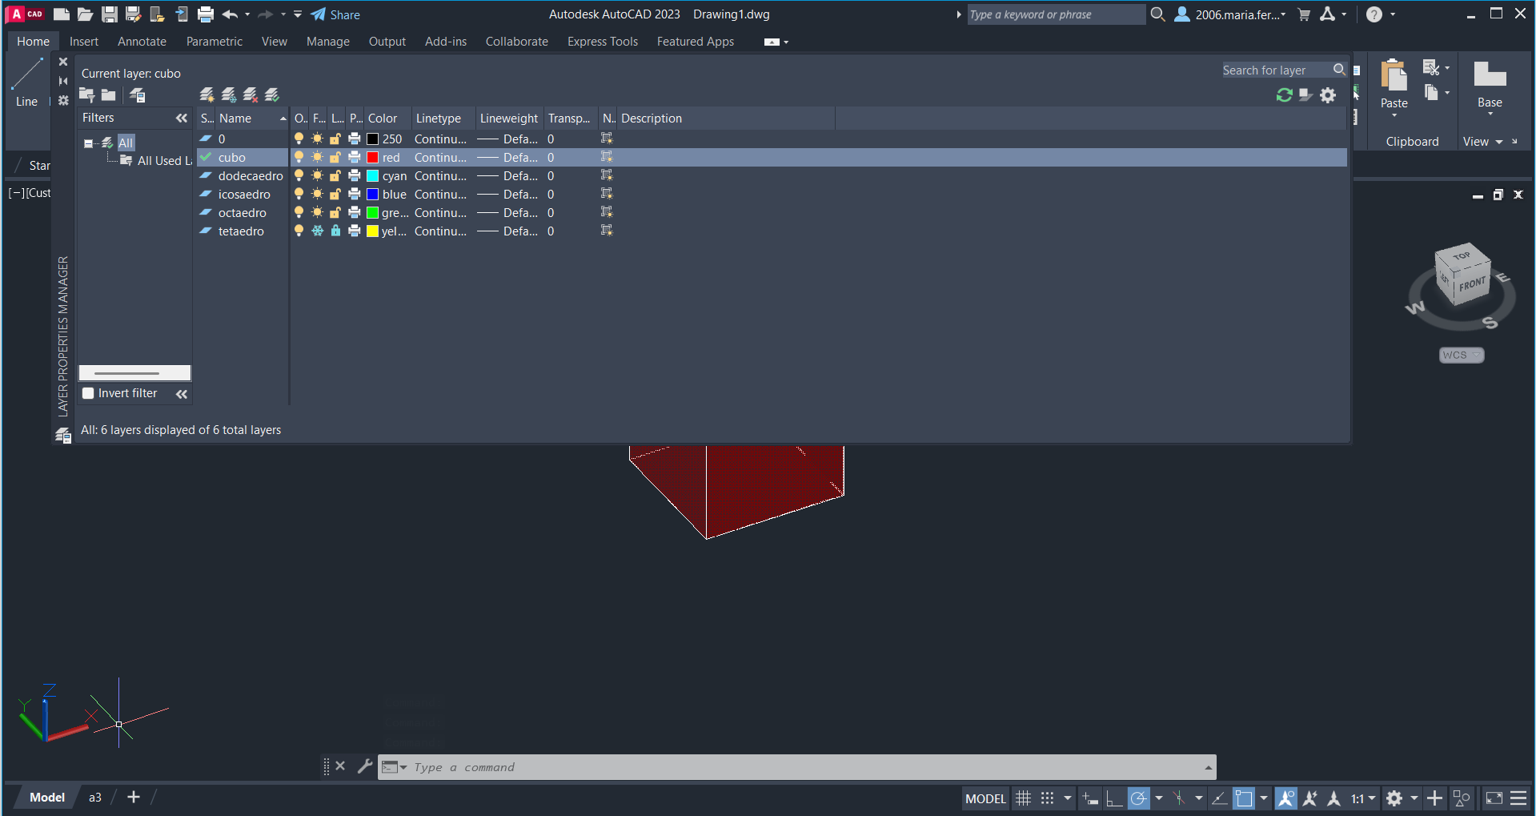Undo the last action
This screenshot has width=1536, height=816.
pyautogui.click(x=230, y=14)
